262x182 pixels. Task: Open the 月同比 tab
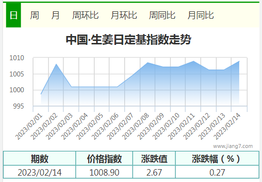click(x=201, y=15)
